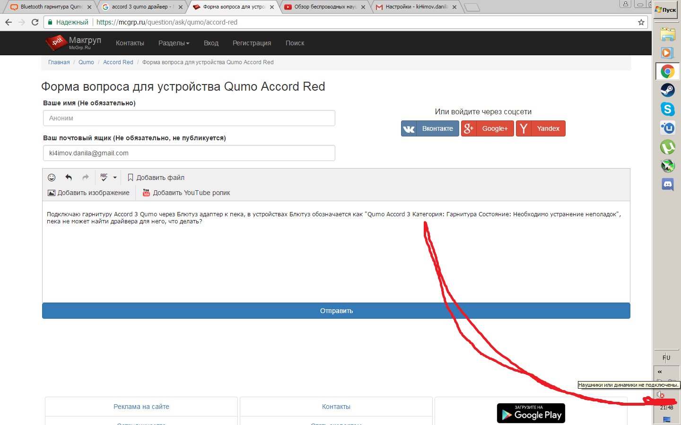Go to Регистрация page

coord(252,43)
